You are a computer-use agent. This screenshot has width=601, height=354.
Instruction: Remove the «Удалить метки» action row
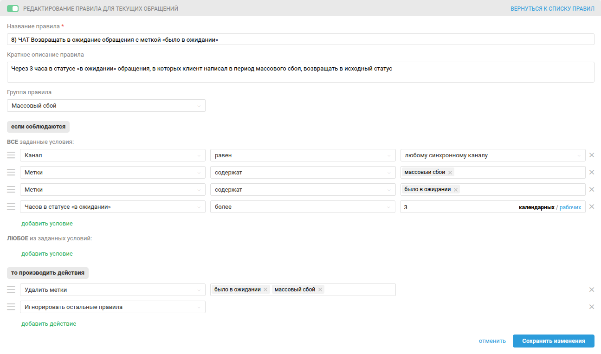(592, 290)
